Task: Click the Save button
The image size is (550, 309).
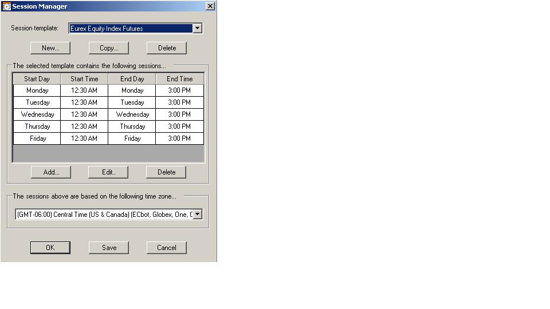Action: (x=109, y=248)
